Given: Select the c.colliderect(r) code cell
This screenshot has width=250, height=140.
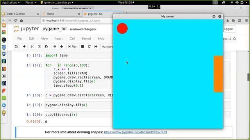Looking at the screenshot, I should (x=79, y=115).
